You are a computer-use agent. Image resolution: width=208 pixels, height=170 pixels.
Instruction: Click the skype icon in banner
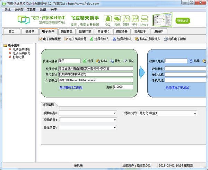tap(144, 19)
